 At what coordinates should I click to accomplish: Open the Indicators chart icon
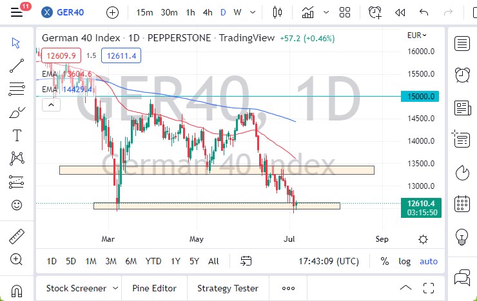309,12
